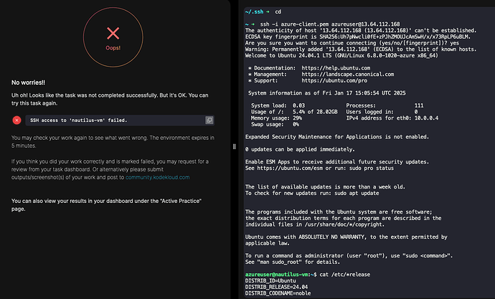This screenshot has height=299, width=495.
Task: Click the copy icon in the error box
Action: coord(209,120)
